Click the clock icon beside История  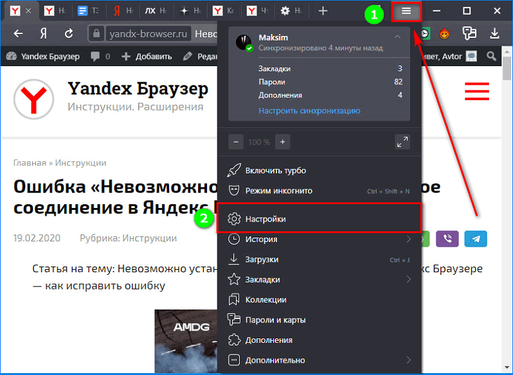[x=233, y=239]
